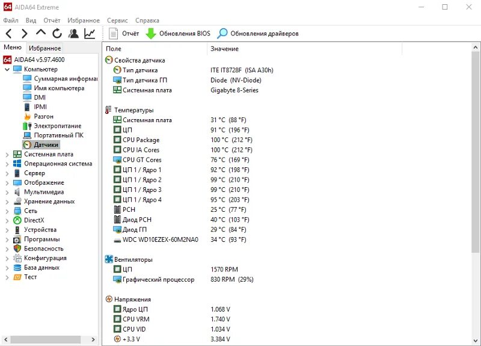This screenshot has width=481, height=346.
Task: Click the flame icon beside Разгон
Action: pyautogui.click(x=27, y=116)
